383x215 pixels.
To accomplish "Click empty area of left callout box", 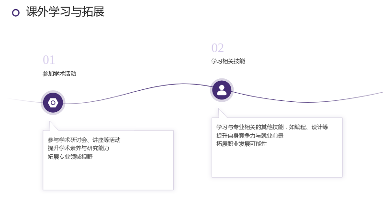I will click(108, 174).
